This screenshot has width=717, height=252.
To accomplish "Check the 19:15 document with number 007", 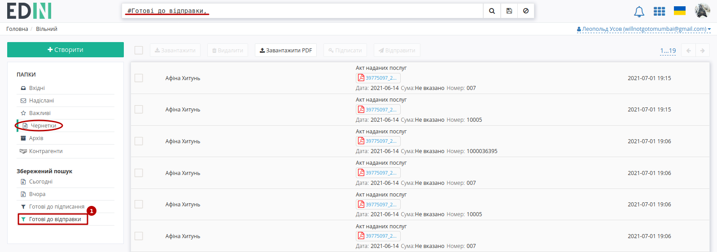I will 139,78.
